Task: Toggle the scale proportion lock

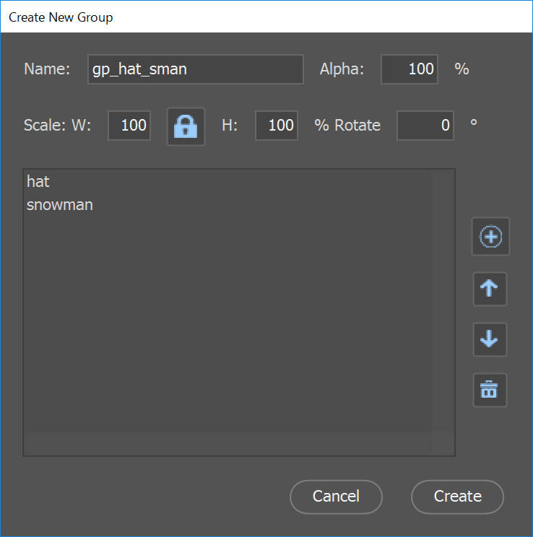Action: [186, 126]
